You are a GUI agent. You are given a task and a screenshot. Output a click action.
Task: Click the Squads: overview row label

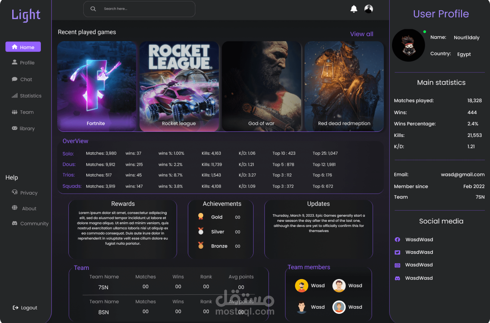tap(72, 186)
